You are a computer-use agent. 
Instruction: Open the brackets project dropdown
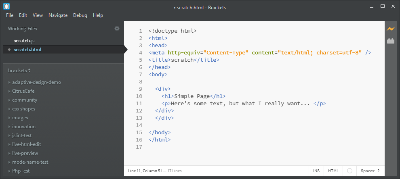coord(19,71)
